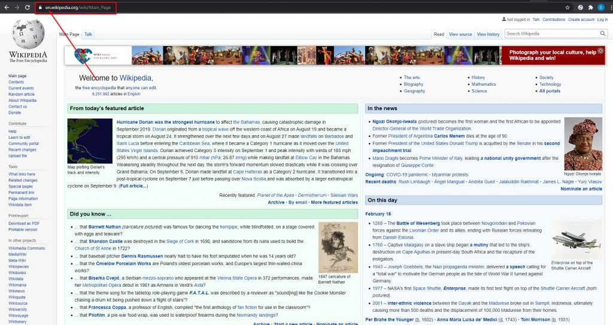613x325 pixels.
Task: Click Upload file in the sidebar
Action: [x=17, y=156]
